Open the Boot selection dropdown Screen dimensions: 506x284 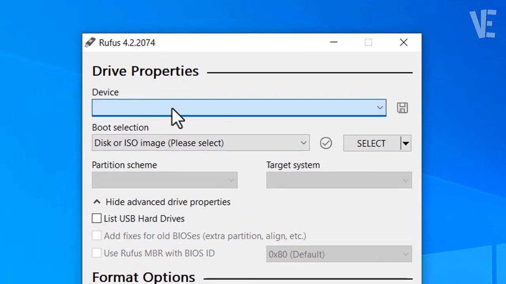[x=201, y=143]
